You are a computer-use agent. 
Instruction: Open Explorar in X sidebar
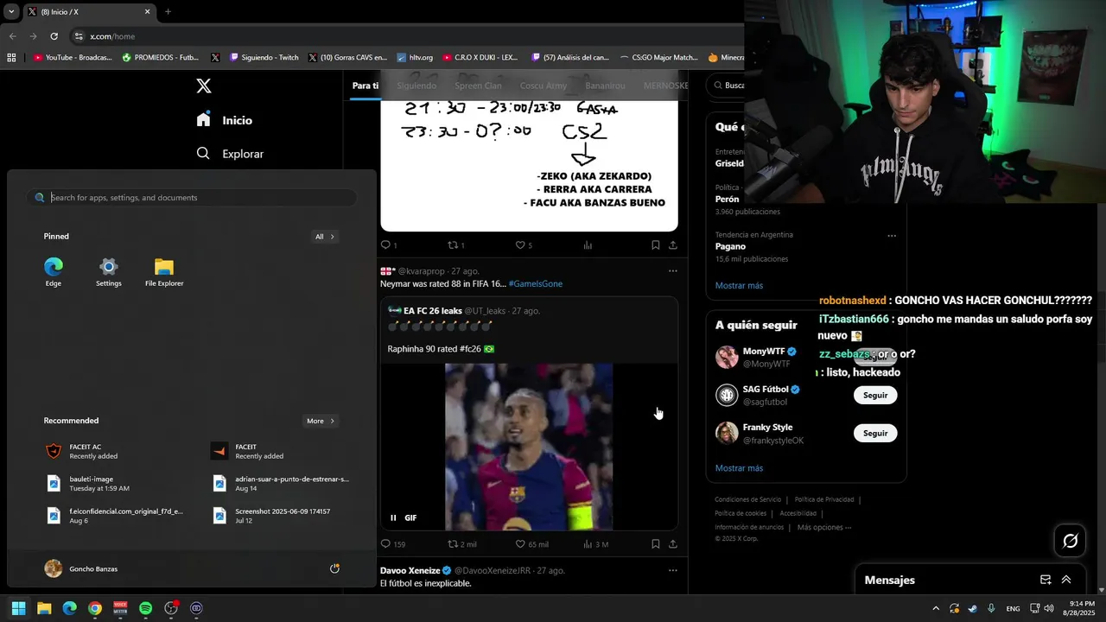pyautogui.click(x=230, y=154)
